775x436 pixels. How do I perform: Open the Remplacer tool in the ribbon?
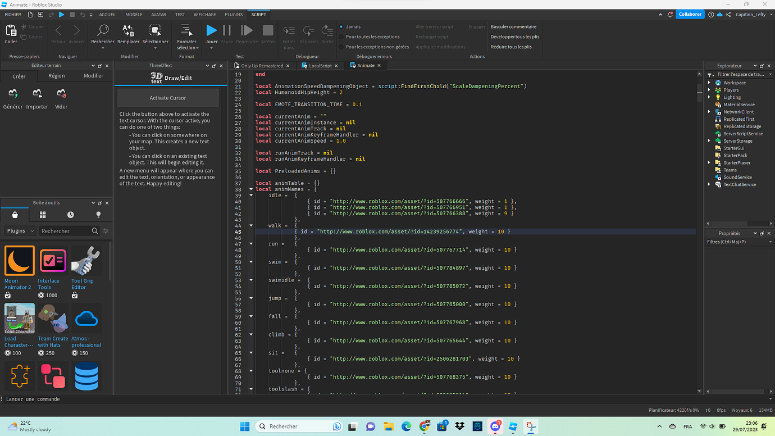pyautogui.click(x=128, y=35)
